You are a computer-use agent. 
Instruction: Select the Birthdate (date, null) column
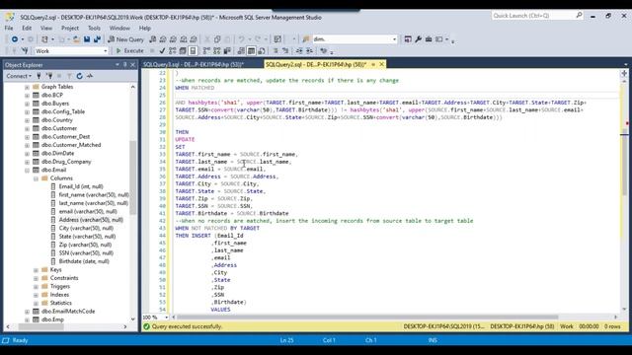click(84, 261)
